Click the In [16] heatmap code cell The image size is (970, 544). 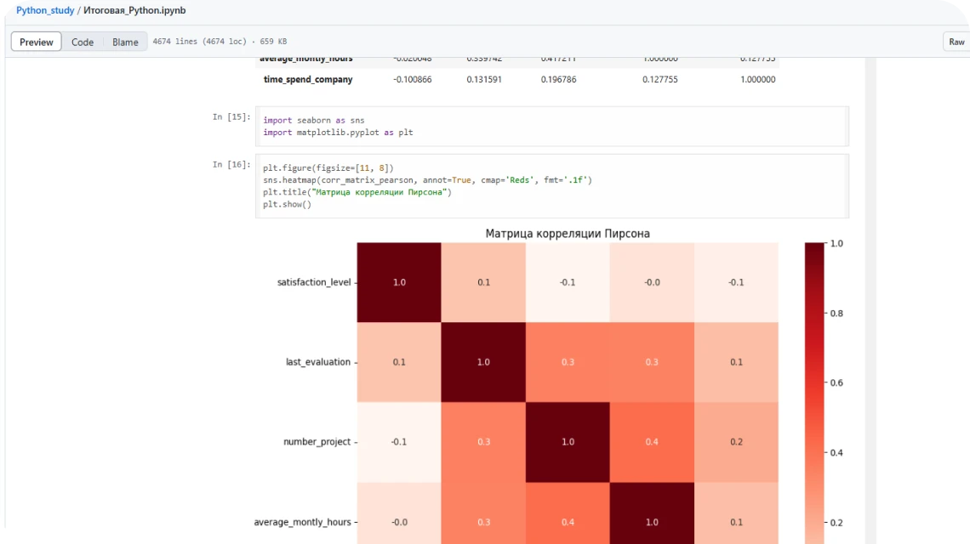(x=551, y=186)
